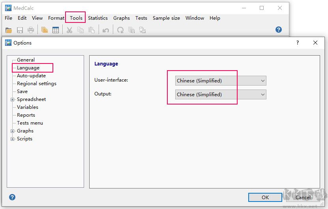The width and height of the screenshot is (328, 209).
Task: Expand the Scripts tree node
Action: point(13,139)
